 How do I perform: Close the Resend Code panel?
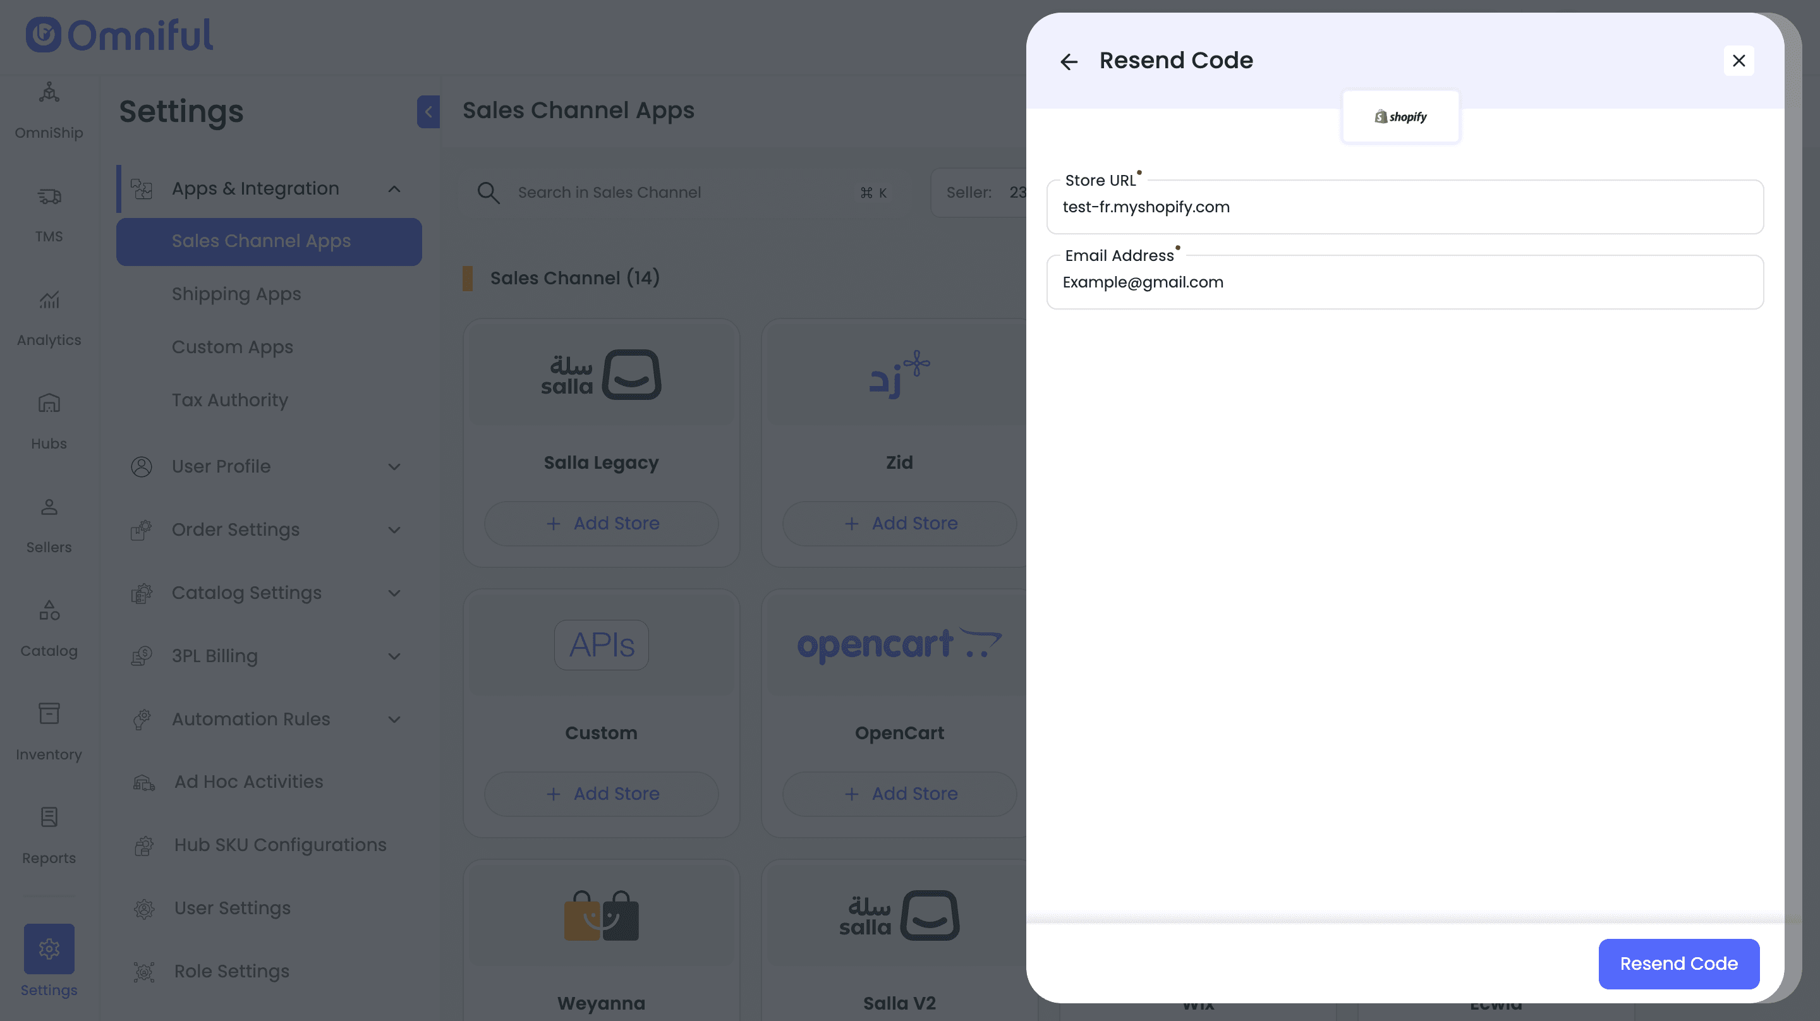(1738, 61)
